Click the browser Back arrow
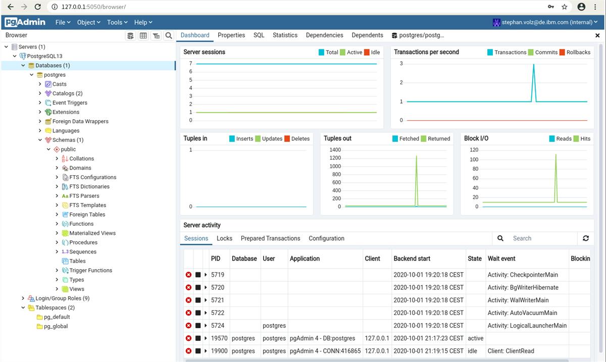This screenshot has height=362, width=606. (x=11, y=7)
